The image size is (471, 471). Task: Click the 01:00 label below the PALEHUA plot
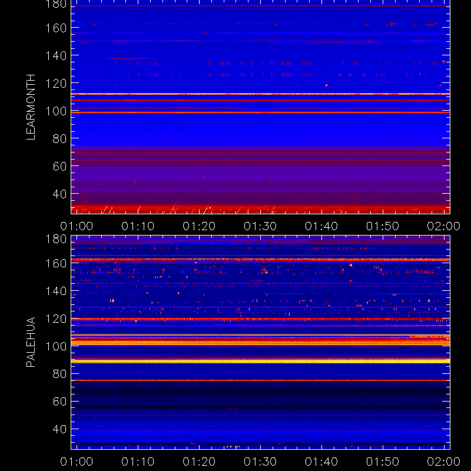[77, 462]
